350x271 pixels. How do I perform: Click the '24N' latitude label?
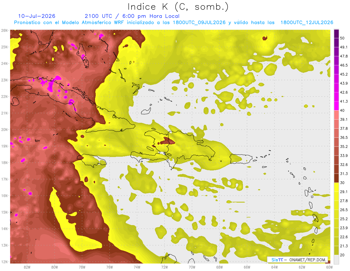(4, 63)
